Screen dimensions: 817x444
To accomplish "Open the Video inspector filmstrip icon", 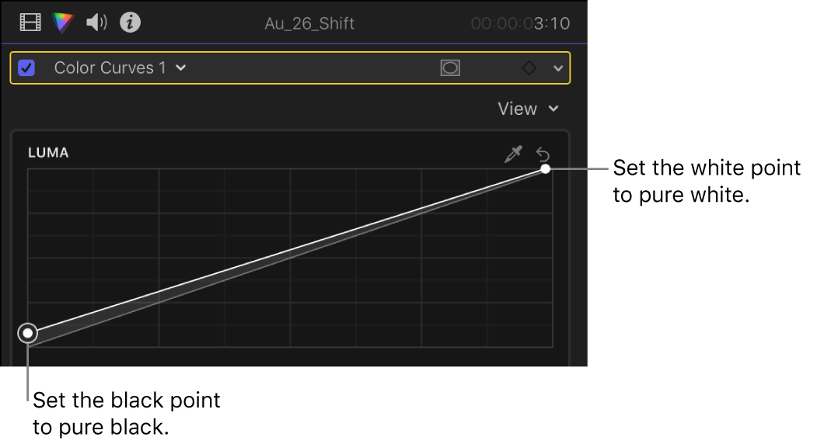I will point(30,23).
